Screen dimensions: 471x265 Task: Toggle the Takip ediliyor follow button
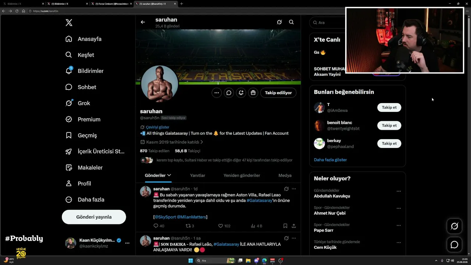pos(278,93)
